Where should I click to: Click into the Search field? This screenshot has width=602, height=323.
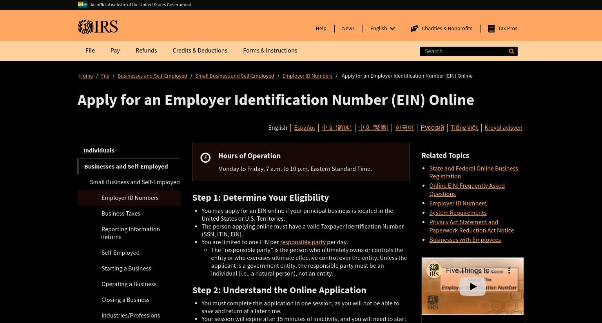click(x=463, y=51)
